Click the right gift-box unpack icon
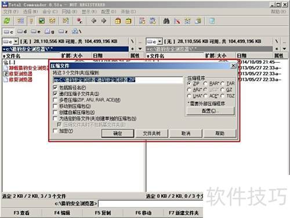290x218 pixels. click(128, 21)
